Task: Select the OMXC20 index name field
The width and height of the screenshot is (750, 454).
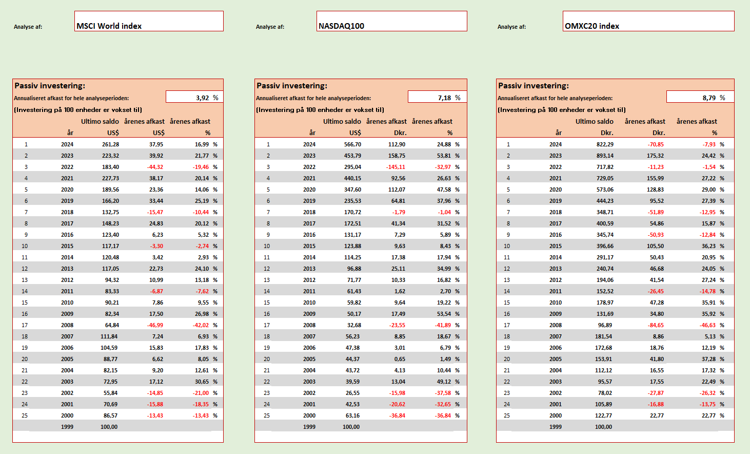Action: tap(648, 22)
